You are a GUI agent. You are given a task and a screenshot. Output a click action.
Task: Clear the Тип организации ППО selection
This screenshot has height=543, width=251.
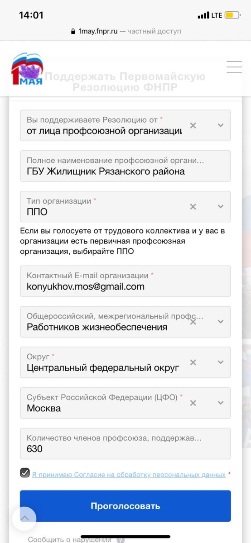click(x=193, y=207)
